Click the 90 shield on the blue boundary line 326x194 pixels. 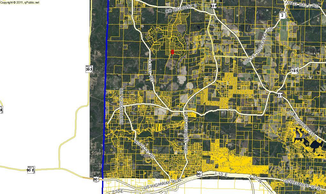(96, 180)
